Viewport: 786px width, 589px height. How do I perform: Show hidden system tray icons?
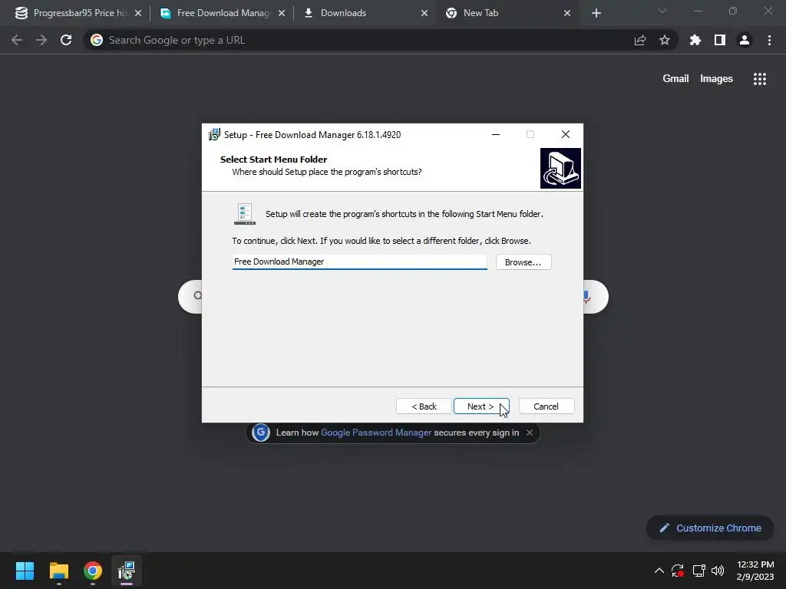(x=659, y=571)
